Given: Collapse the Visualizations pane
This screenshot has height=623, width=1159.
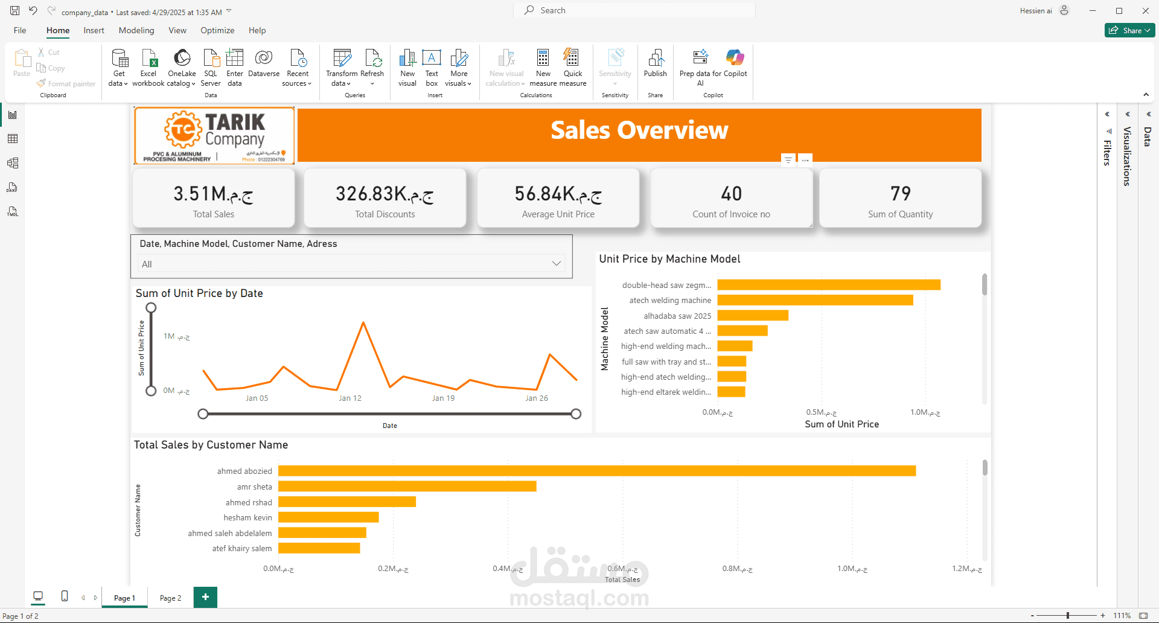Looking at the screenshot, I should pos(1127,114).
